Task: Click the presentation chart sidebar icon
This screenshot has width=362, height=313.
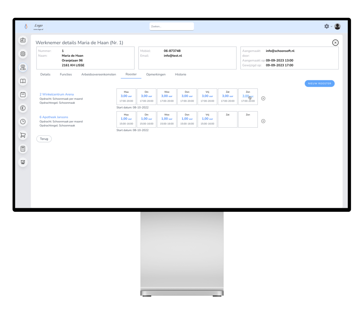Action: click(23, 162)
